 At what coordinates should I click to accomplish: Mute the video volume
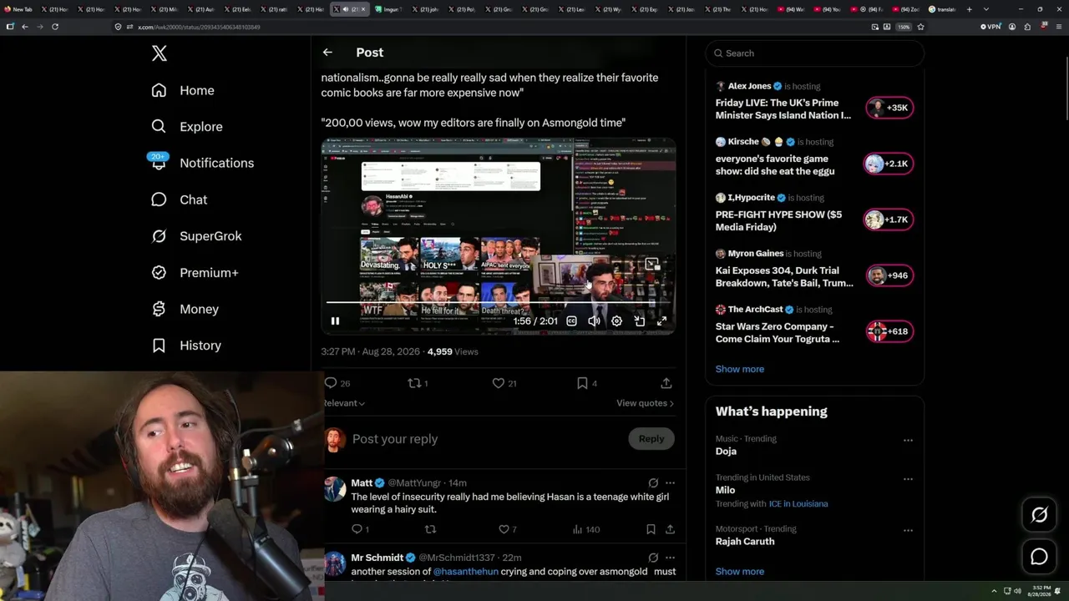(594, 321)
